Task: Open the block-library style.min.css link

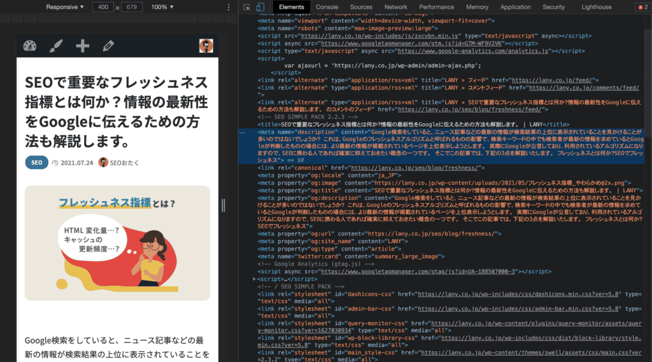Action: [x=450, y=341]
